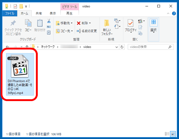Viewport: 179px width, 139px height.
Task: Click the magnifier search icon
Action: (170, 47)
